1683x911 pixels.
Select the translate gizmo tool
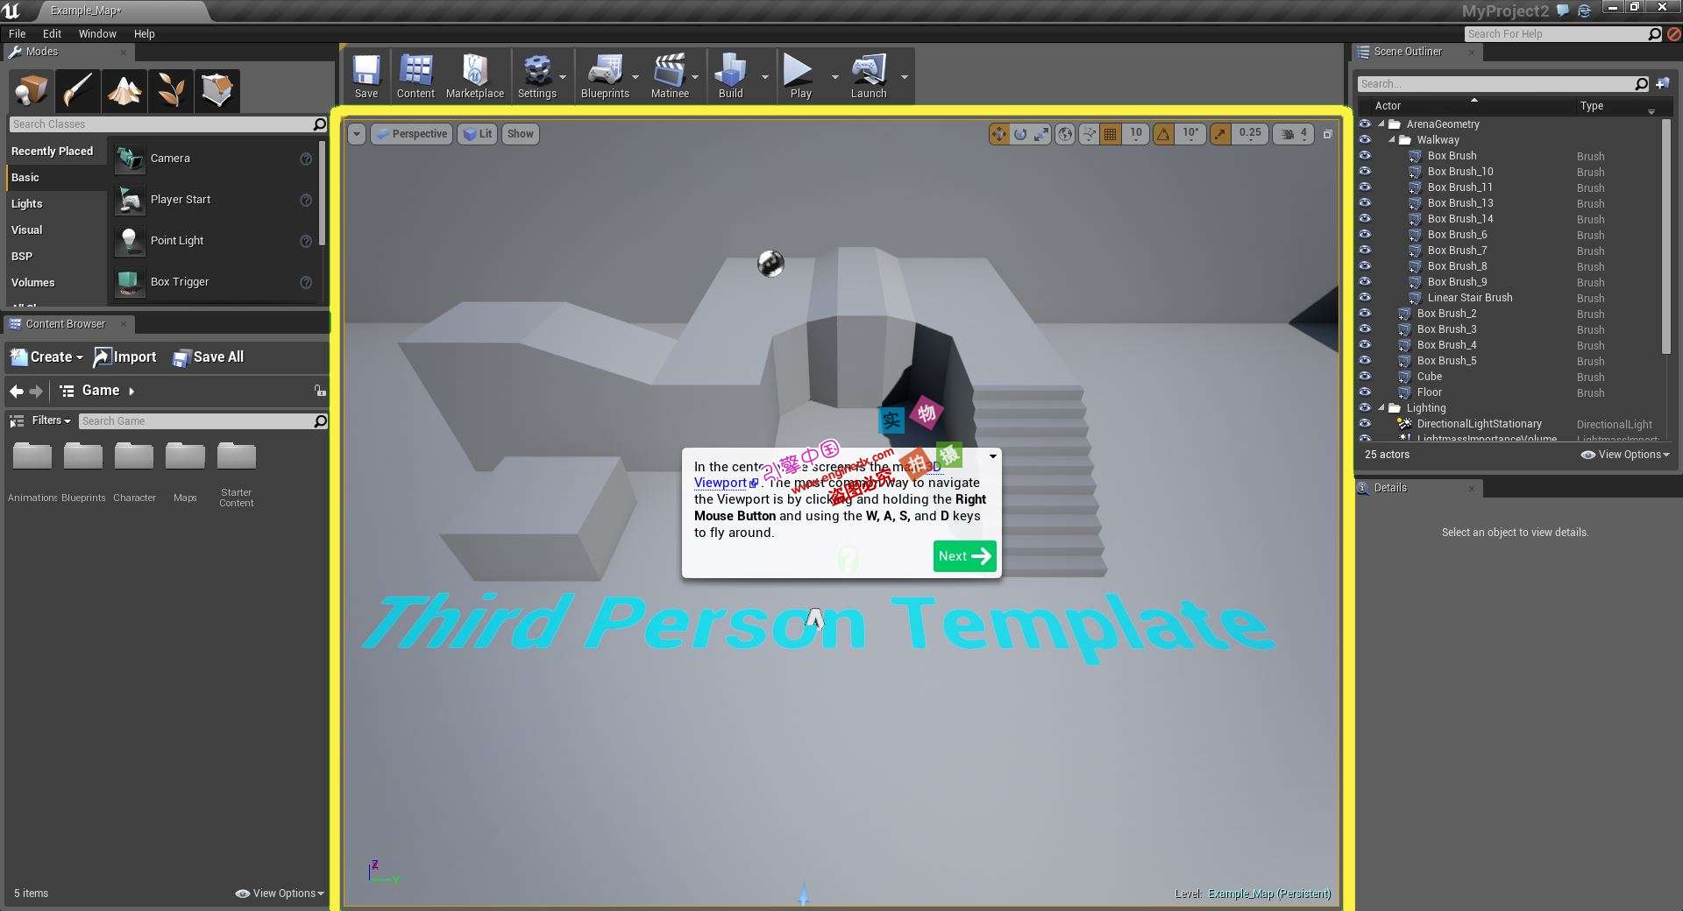tap(998, 134)
